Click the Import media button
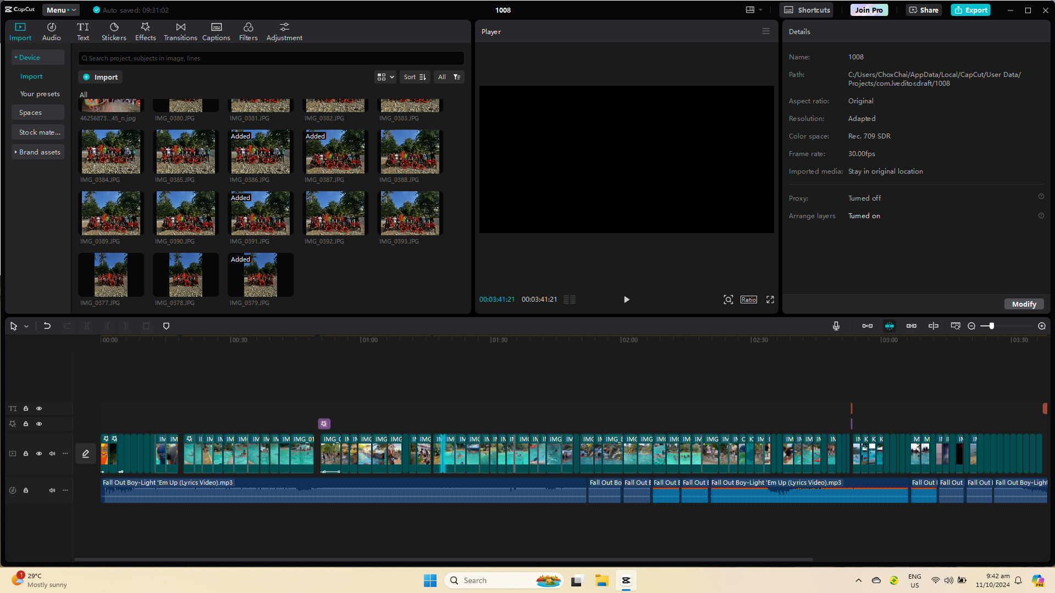Screen dimensions: 1055x593 click(x=100, y=77)
